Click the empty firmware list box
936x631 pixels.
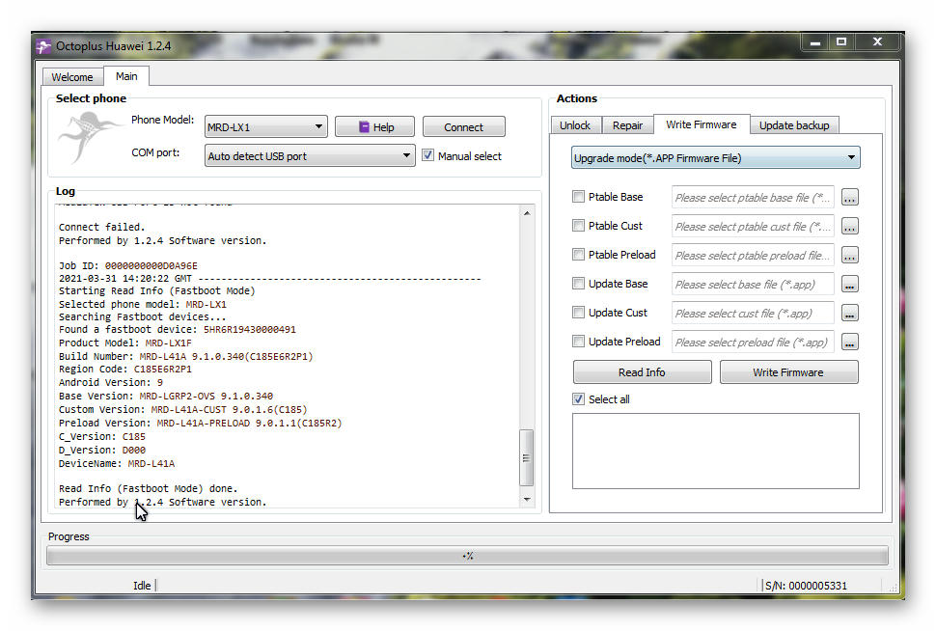click(x=716, y=451)
